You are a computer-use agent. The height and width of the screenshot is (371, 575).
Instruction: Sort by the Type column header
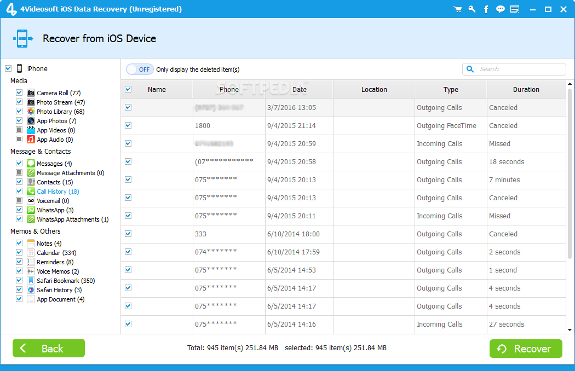pos(451,89)
